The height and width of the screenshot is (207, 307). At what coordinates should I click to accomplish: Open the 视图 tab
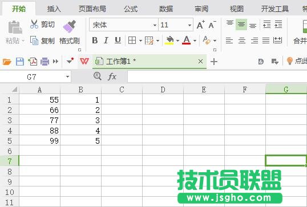point(236,9)
